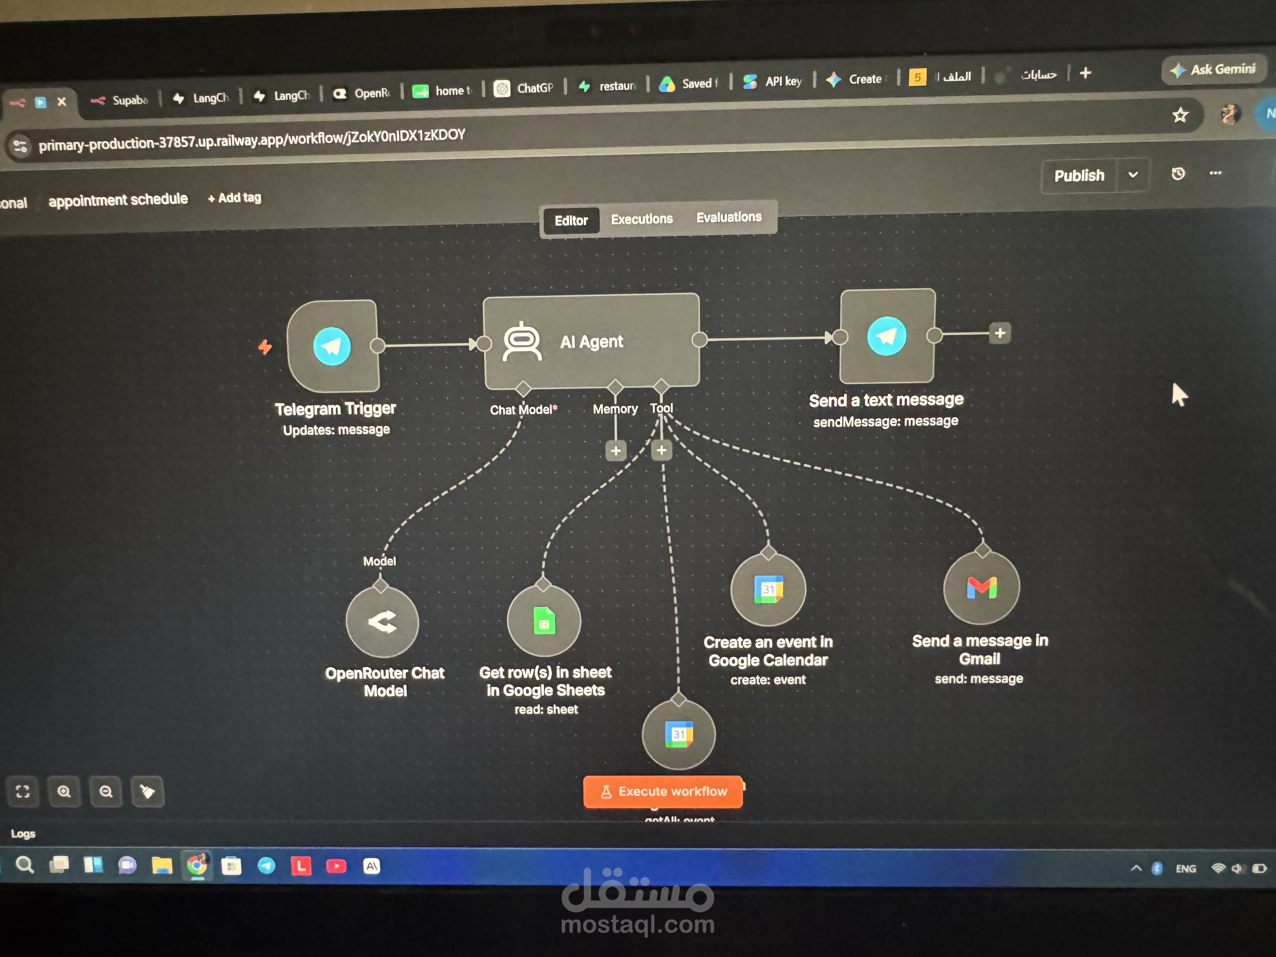Open the three-dot workflow options menu
Image resolution: width=1276 pixels, height=957 pixels.
pyautogui.click(x=1216, y=173)
